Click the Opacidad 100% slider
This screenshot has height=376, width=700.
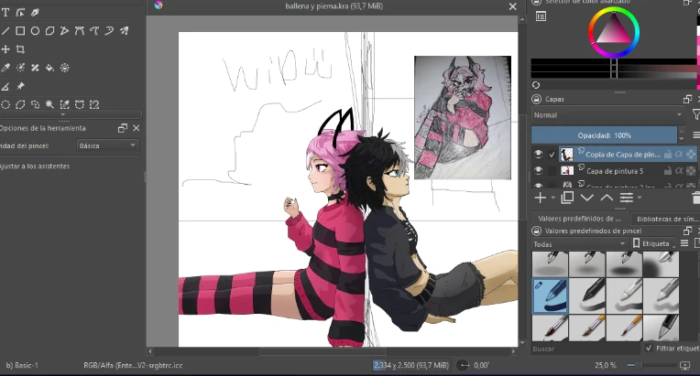coord(605,134)
